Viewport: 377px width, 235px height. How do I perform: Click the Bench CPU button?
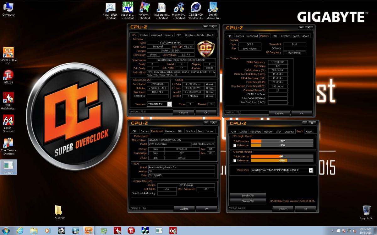click(248, 196)
